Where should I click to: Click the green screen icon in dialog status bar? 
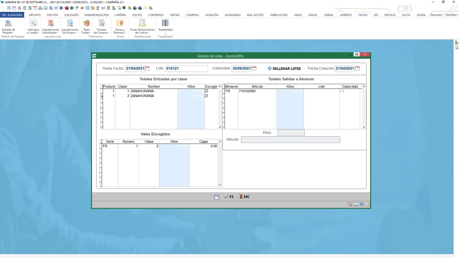click(356, 204)
